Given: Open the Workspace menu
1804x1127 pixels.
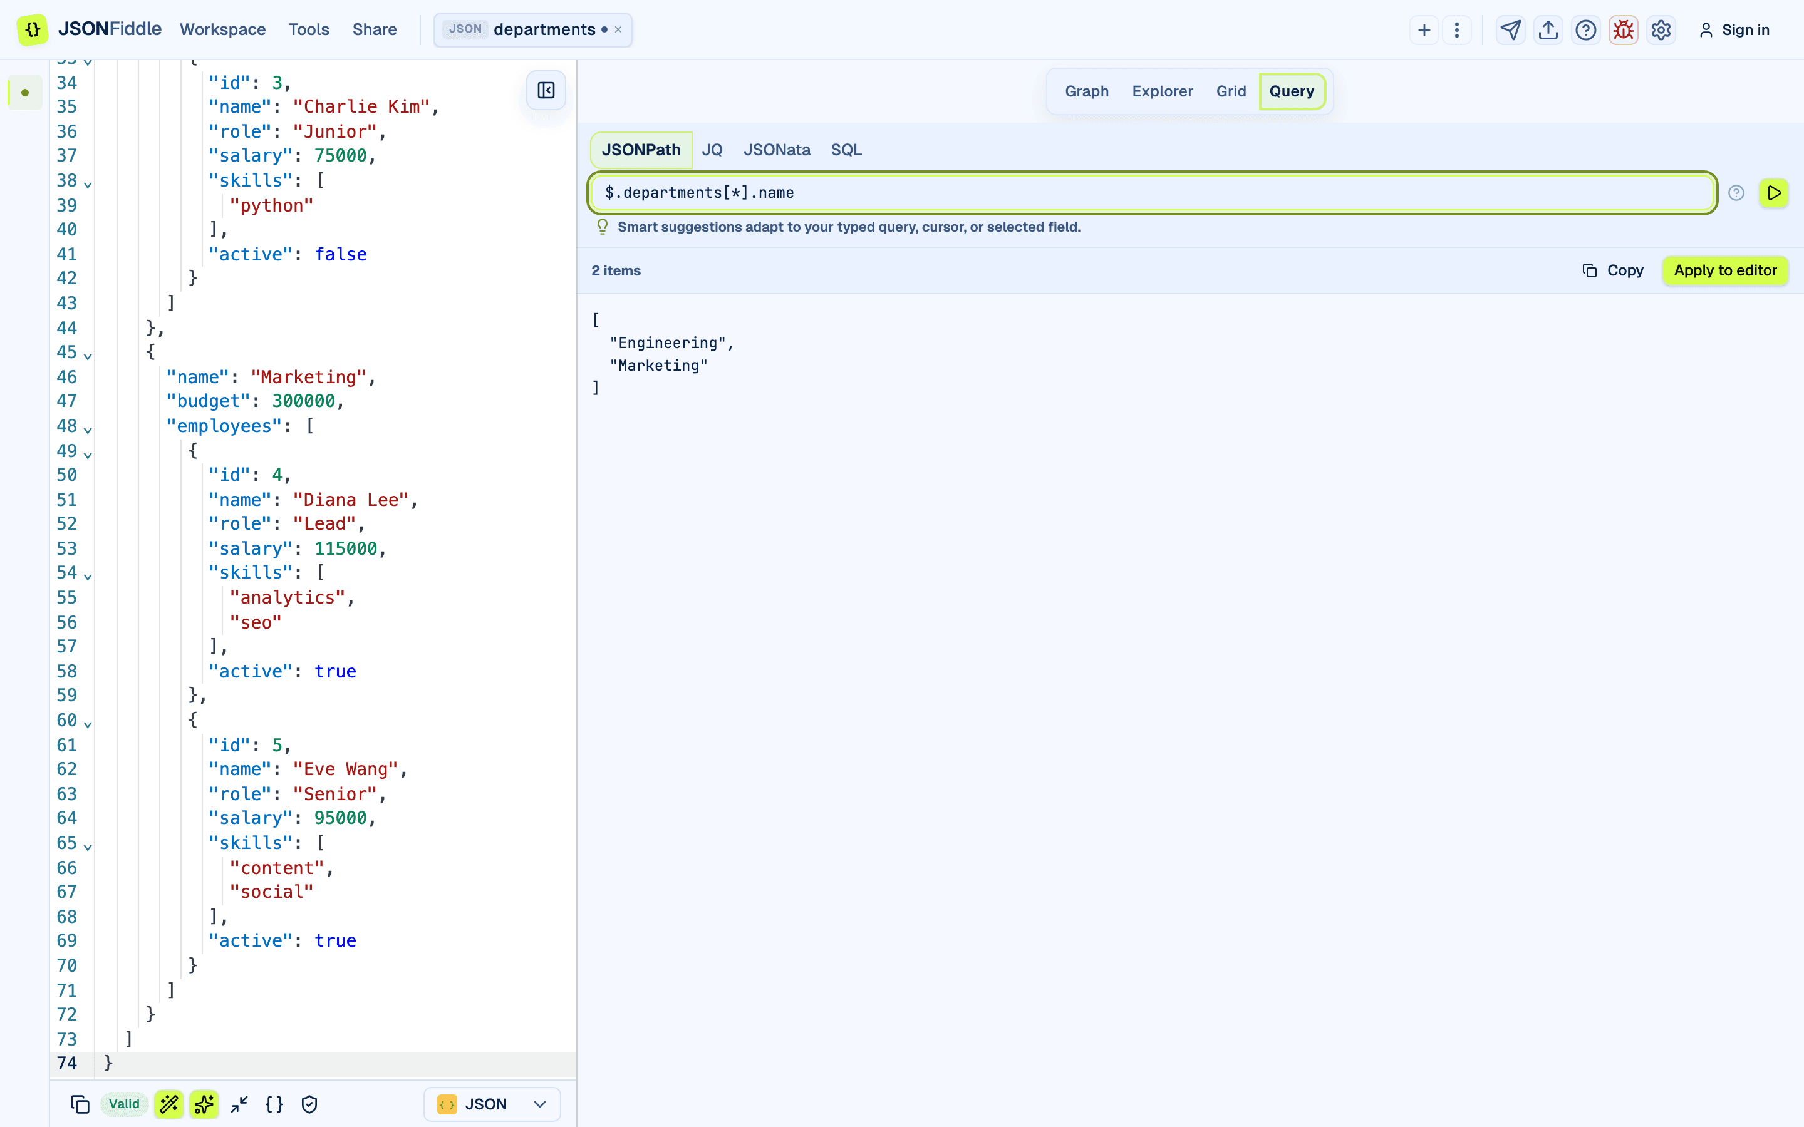Looking at the screenshot, I should (x=222, y=30).
